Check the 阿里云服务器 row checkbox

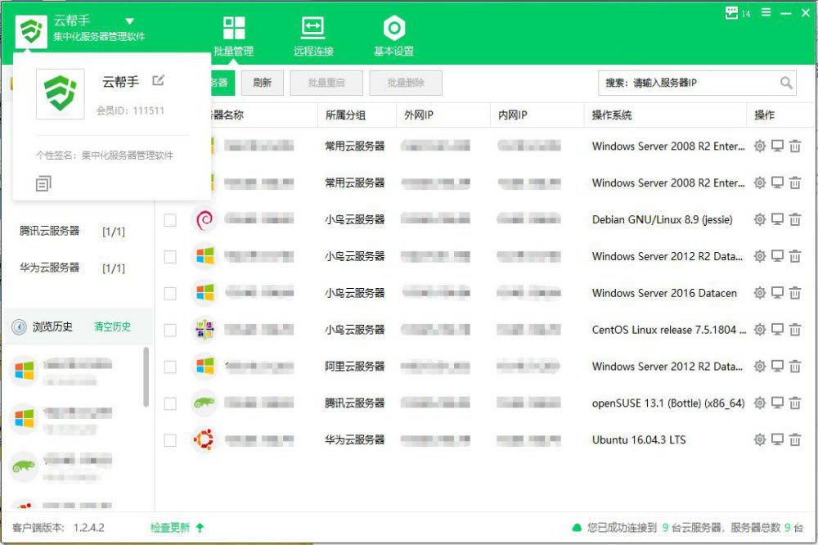(x=170, y=367)
